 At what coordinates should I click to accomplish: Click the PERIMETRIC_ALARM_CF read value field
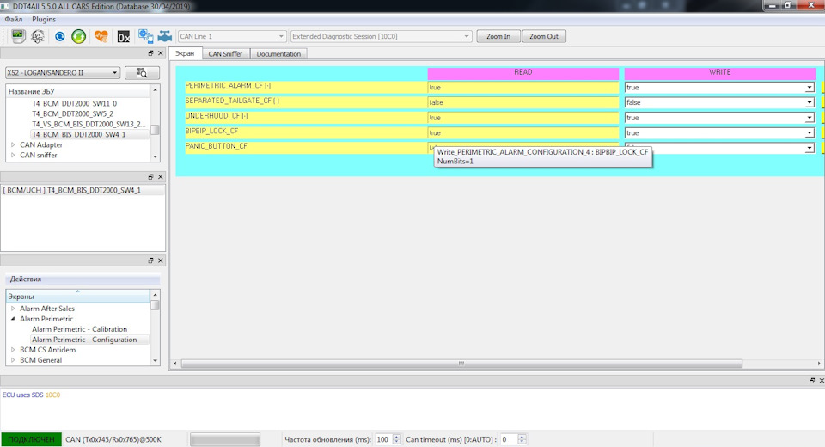[x=523, y=88]
